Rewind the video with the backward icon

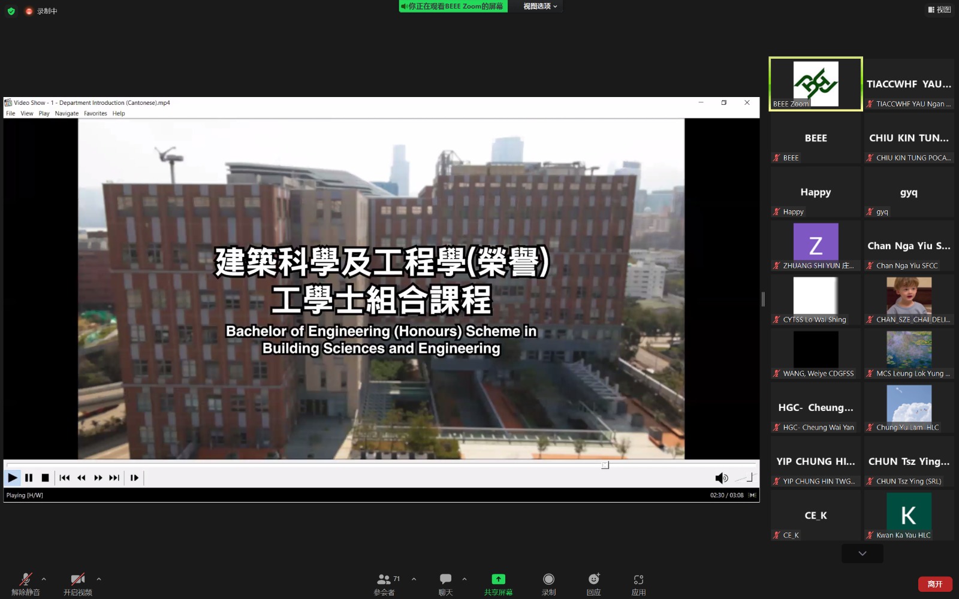point(82,477)
